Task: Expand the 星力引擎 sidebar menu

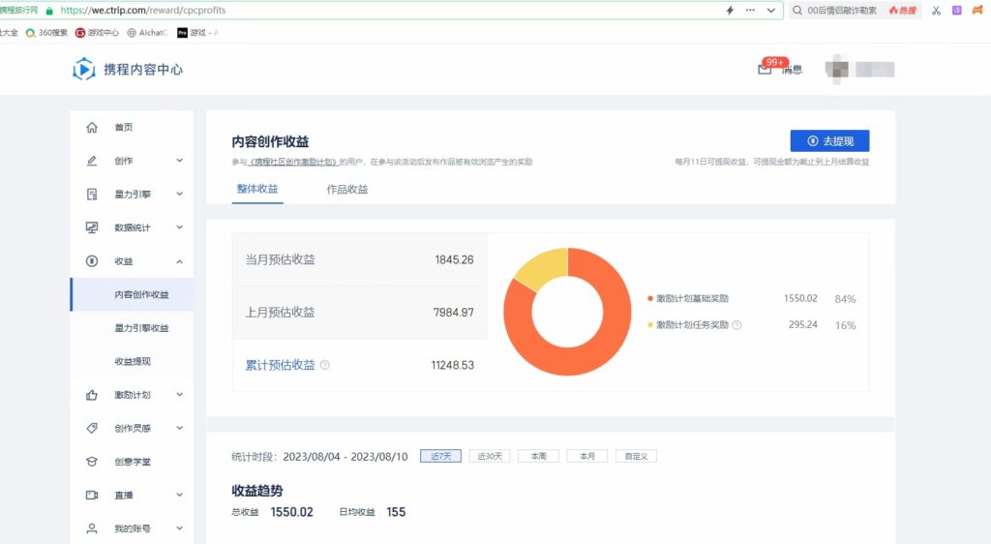Action: tap(179, 195)
